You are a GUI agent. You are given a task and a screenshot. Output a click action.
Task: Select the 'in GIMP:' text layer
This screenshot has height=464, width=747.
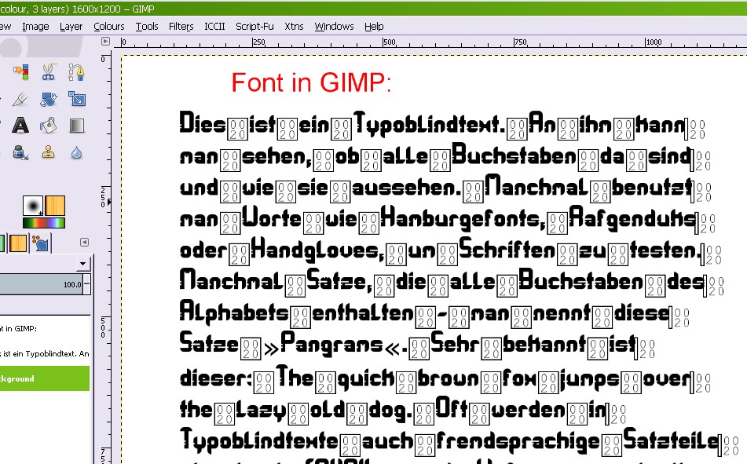[45, 328]
